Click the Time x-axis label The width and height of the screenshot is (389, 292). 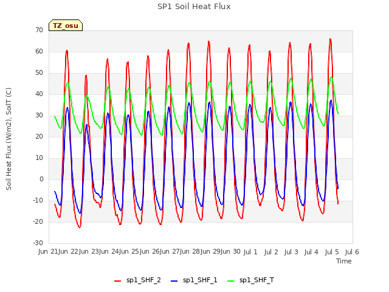pyautogui.click(x=344, y=261)
